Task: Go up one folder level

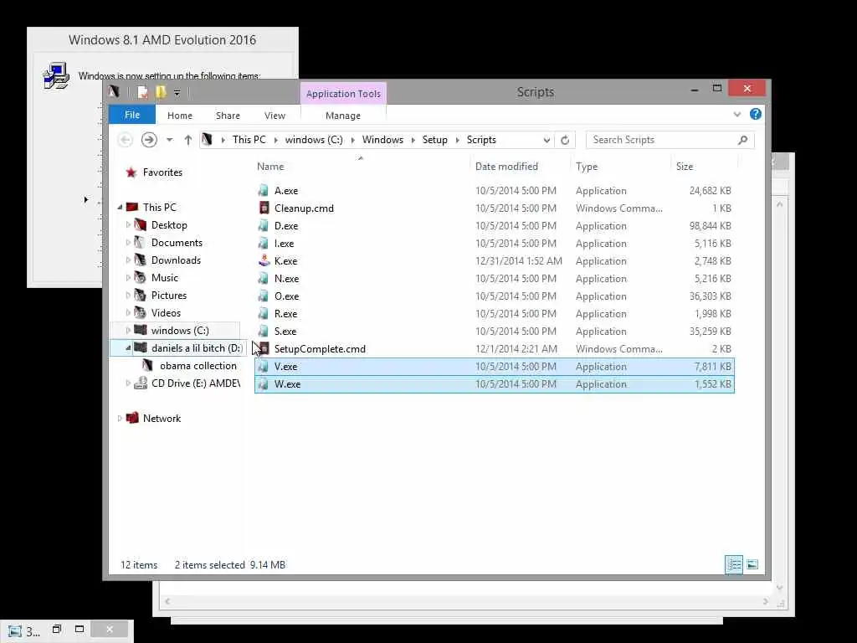Action: point(188,140)
